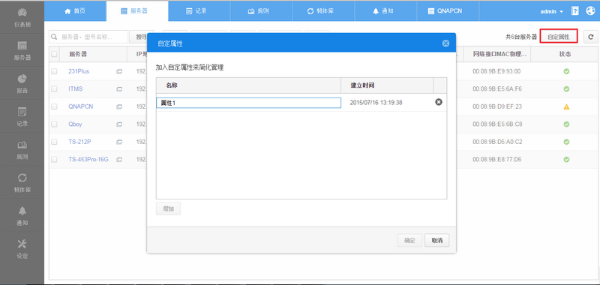Sort by the 服务器 column header

(93, 54)
